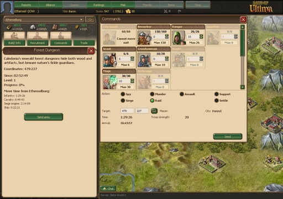Click the player avatar portrait
Image resolution: width=283 pixels, height=199 pixels.
7,7
